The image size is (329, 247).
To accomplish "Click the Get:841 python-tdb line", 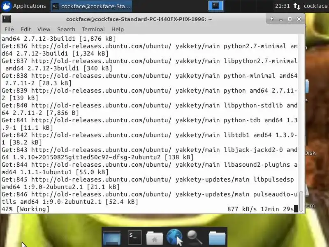I will pyautogui.click(x=149, y=124).
